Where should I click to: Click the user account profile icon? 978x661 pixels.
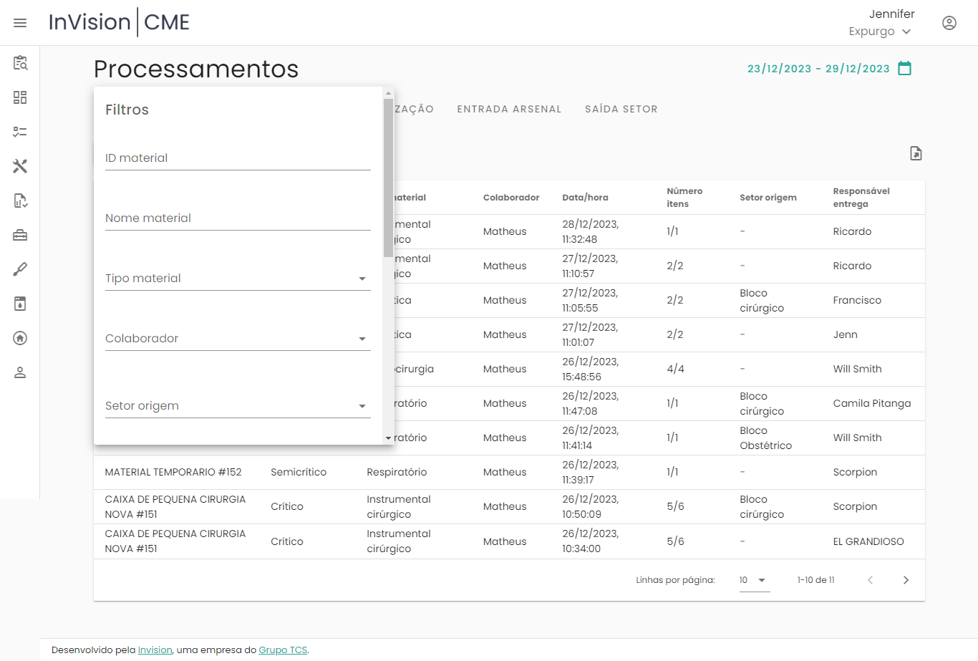click(x=949, y=23)
